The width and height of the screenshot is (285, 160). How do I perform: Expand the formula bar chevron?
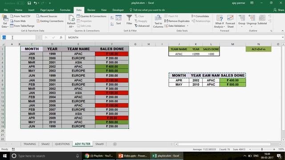tap(283, 37)
